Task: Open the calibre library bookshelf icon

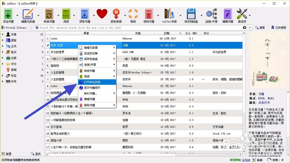Action: click(x=169, y=14)
